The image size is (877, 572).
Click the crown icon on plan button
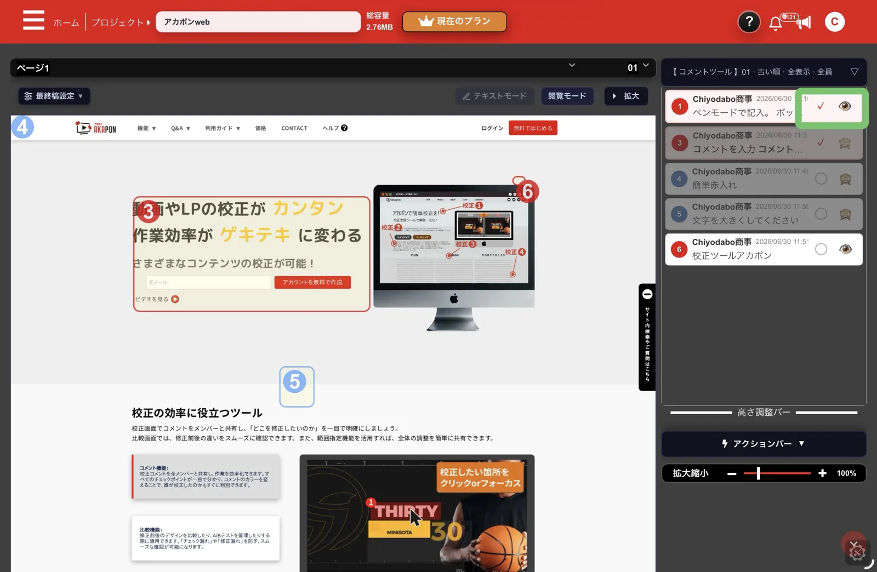point(426,21)
